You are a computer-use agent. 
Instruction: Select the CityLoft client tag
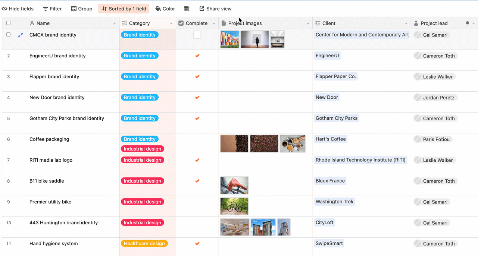324,222
